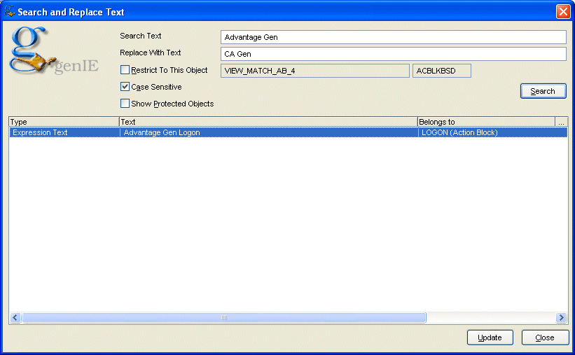Close the Search and Replace window
The image size is (575, 355).
[562, 12]
